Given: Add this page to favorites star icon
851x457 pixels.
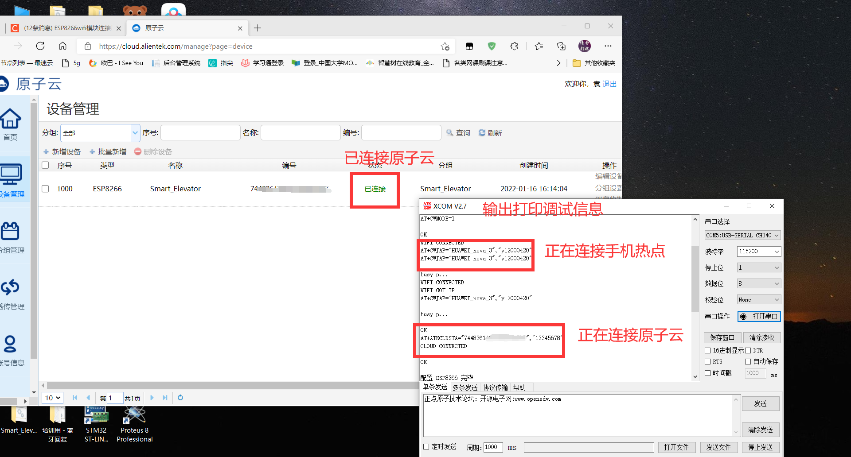Looking at the screenshot, I should click(445, 46).
